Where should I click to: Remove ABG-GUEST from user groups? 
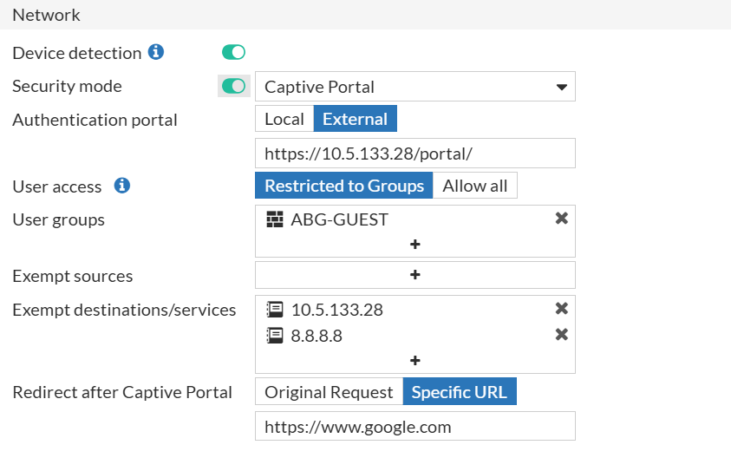point(561,219)
